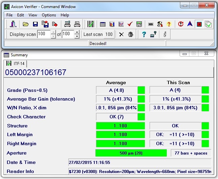Select the ITF-14 tab
The height and width of the screenshot is (179, 218).
(x=15, y=63)
